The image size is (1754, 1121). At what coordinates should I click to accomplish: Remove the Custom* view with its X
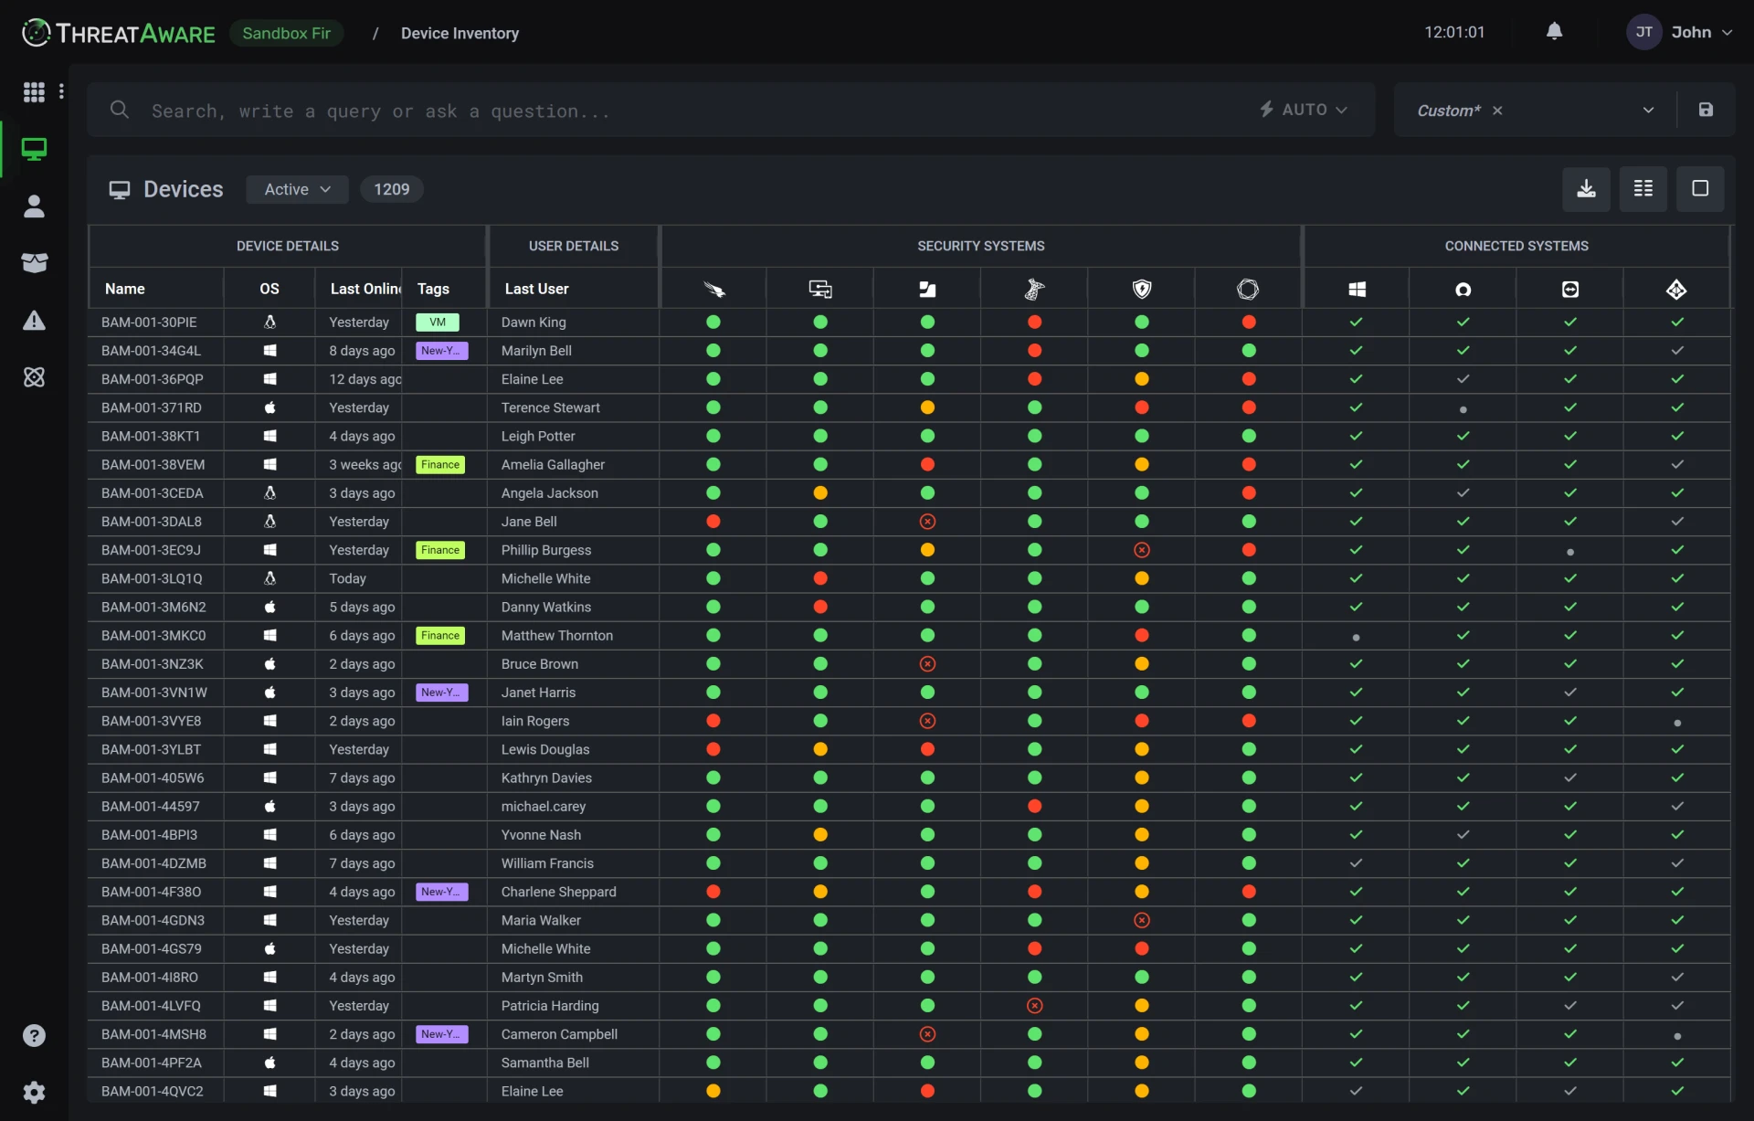click(1497, 111)
